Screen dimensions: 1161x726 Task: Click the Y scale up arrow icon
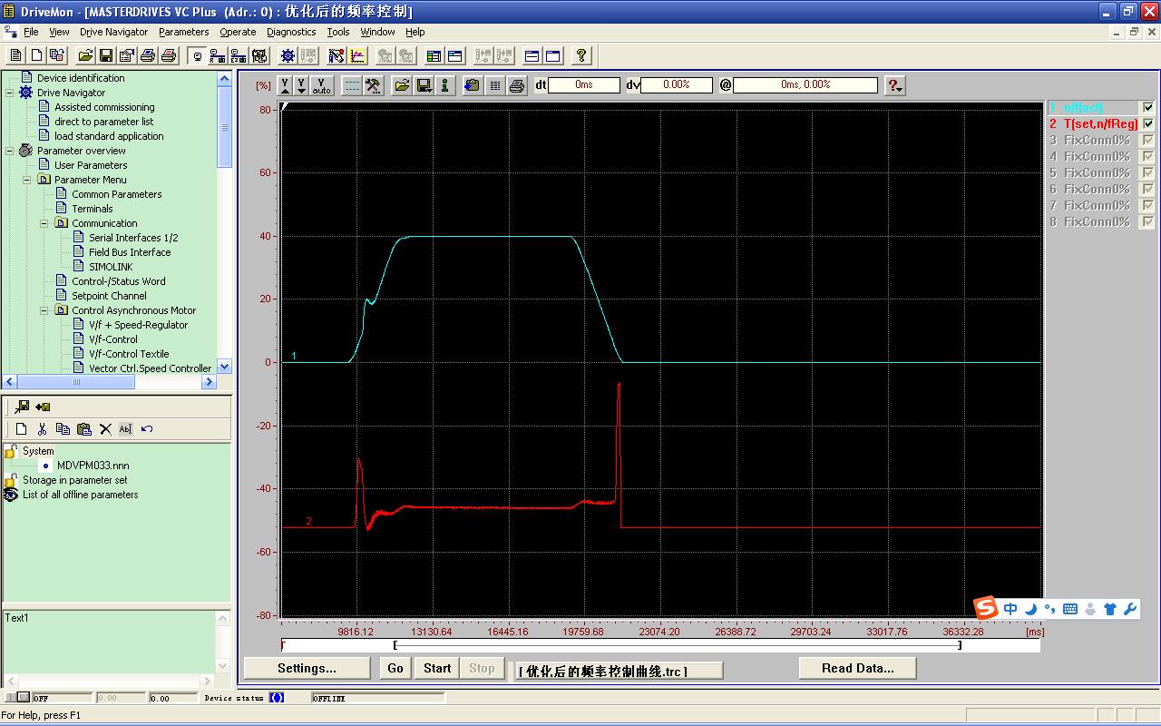tap(285, 85)
